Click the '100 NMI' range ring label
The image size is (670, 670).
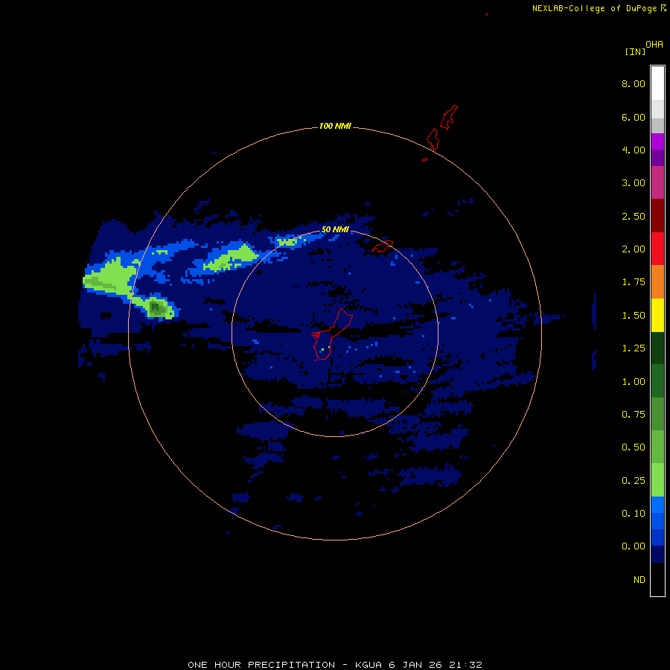(335, 126)
